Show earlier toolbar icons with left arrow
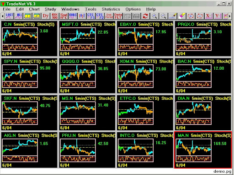This screenshot has height=175, width=234. [x=3, y=16]
